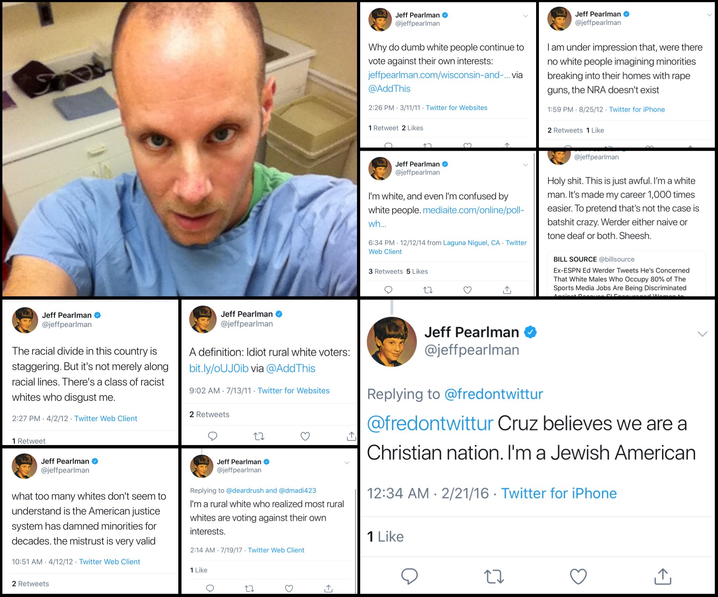Like the Jewish American tweet with the heart
Viewport: 718px width, 597px height.
[578, 576]
